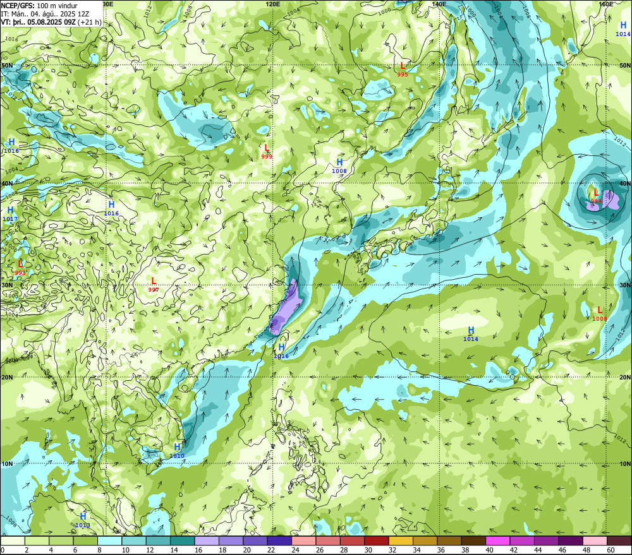Pick the light cyan 8–10 legend swatch
Viewport: 632px width, 555px height.
click(x=109, y=541)
